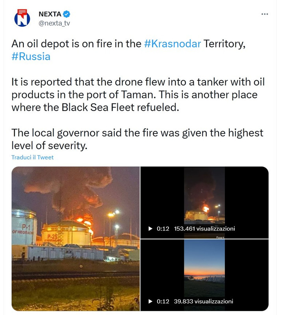
Task: Click the tweet text about Taman port
Action: [138, 94]
